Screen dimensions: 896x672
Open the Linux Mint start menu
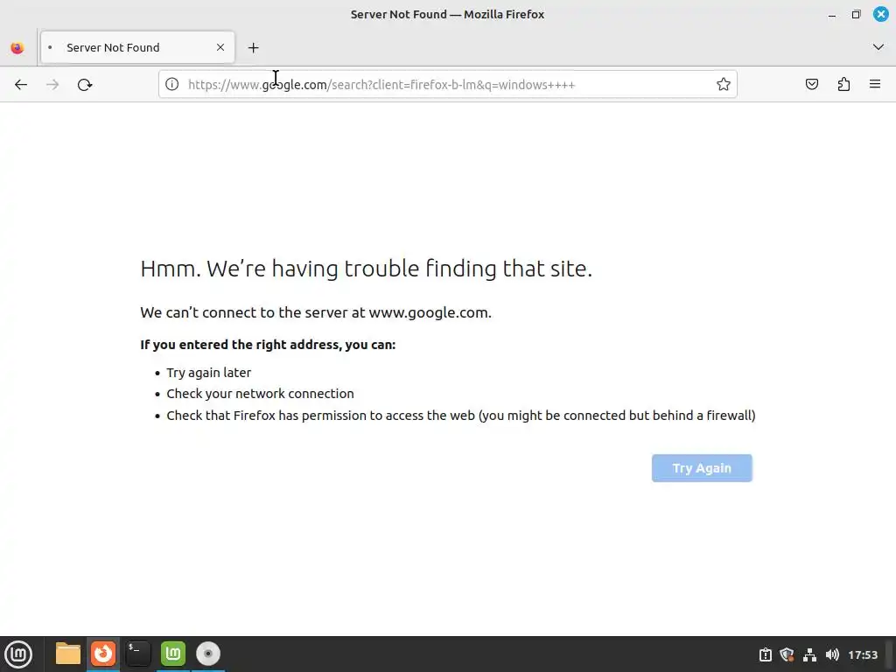click(x=18, y=654)
